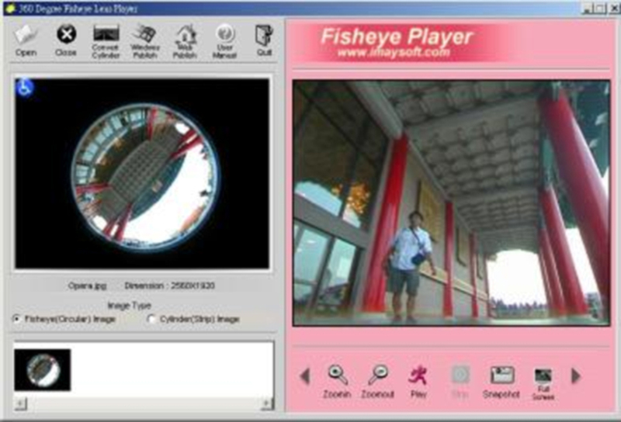Screen dimensions: 621x422
Task: Select the Fisheye(Circular) Image radio button
Action: pyautogui.click(x=17, y=319)
